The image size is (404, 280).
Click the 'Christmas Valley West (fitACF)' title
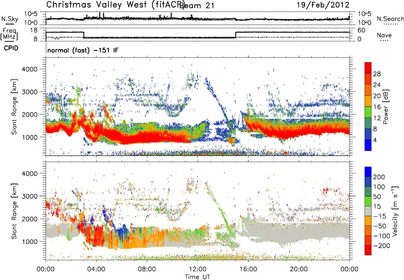pyautogui.click(x=115, y=5)
